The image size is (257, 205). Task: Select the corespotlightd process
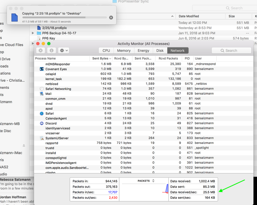pos(144,158)
